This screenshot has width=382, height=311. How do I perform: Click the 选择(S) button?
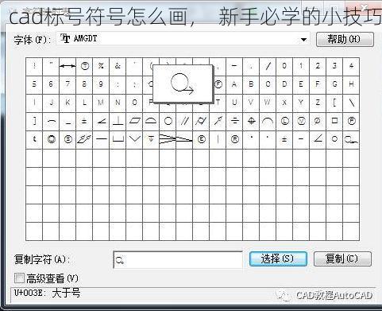pos(278,259)
